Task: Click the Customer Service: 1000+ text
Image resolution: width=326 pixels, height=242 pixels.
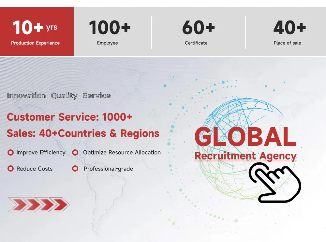Action: pos(69,117)
